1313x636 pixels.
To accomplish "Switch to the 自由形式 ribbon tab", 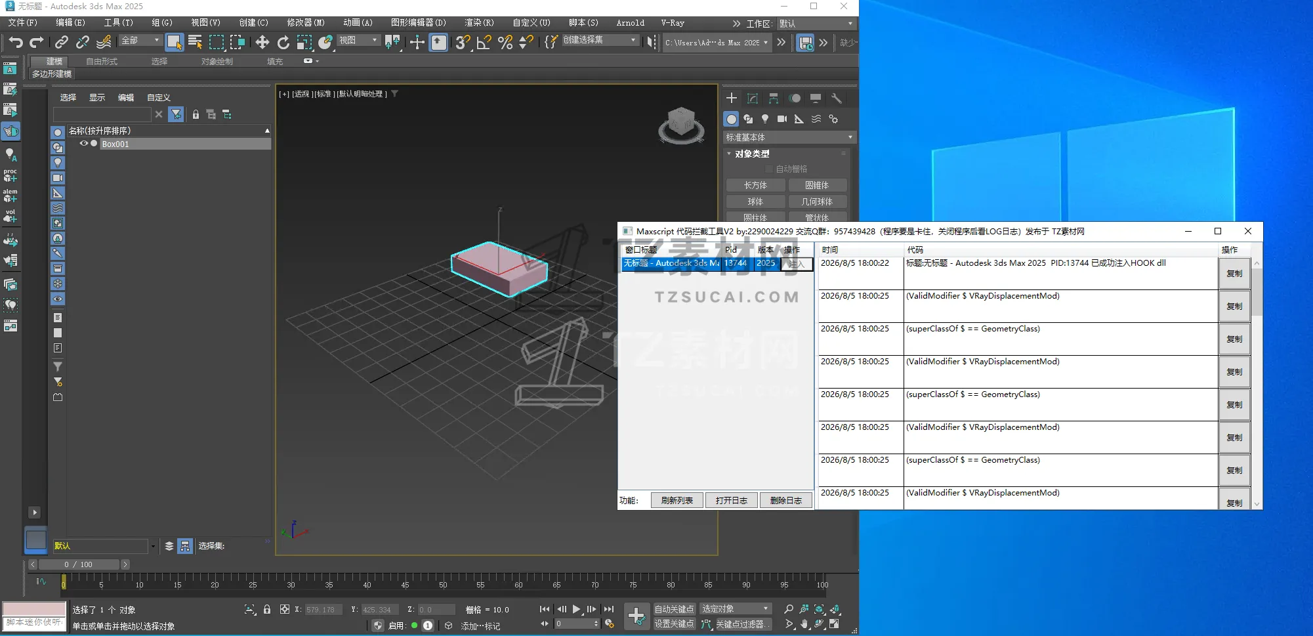I will (x=102, y=61).
